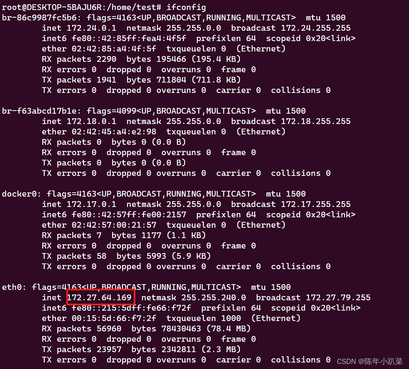Click the eth0 interface name
The width and height of the screenshot is (409, 369).
pyautogui.click(x=12, y=287)
